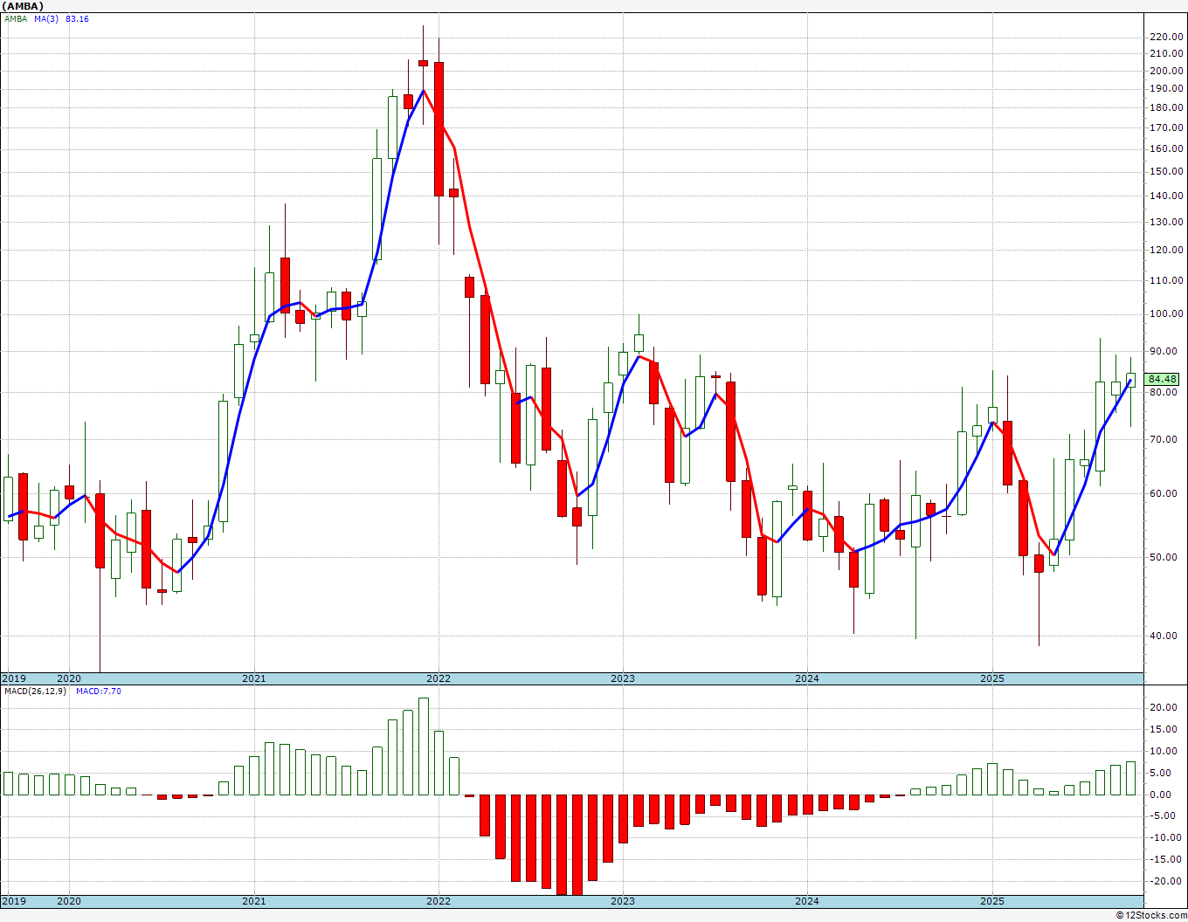Click the MACD:7.70 value readout

click(x=99, y=691)
